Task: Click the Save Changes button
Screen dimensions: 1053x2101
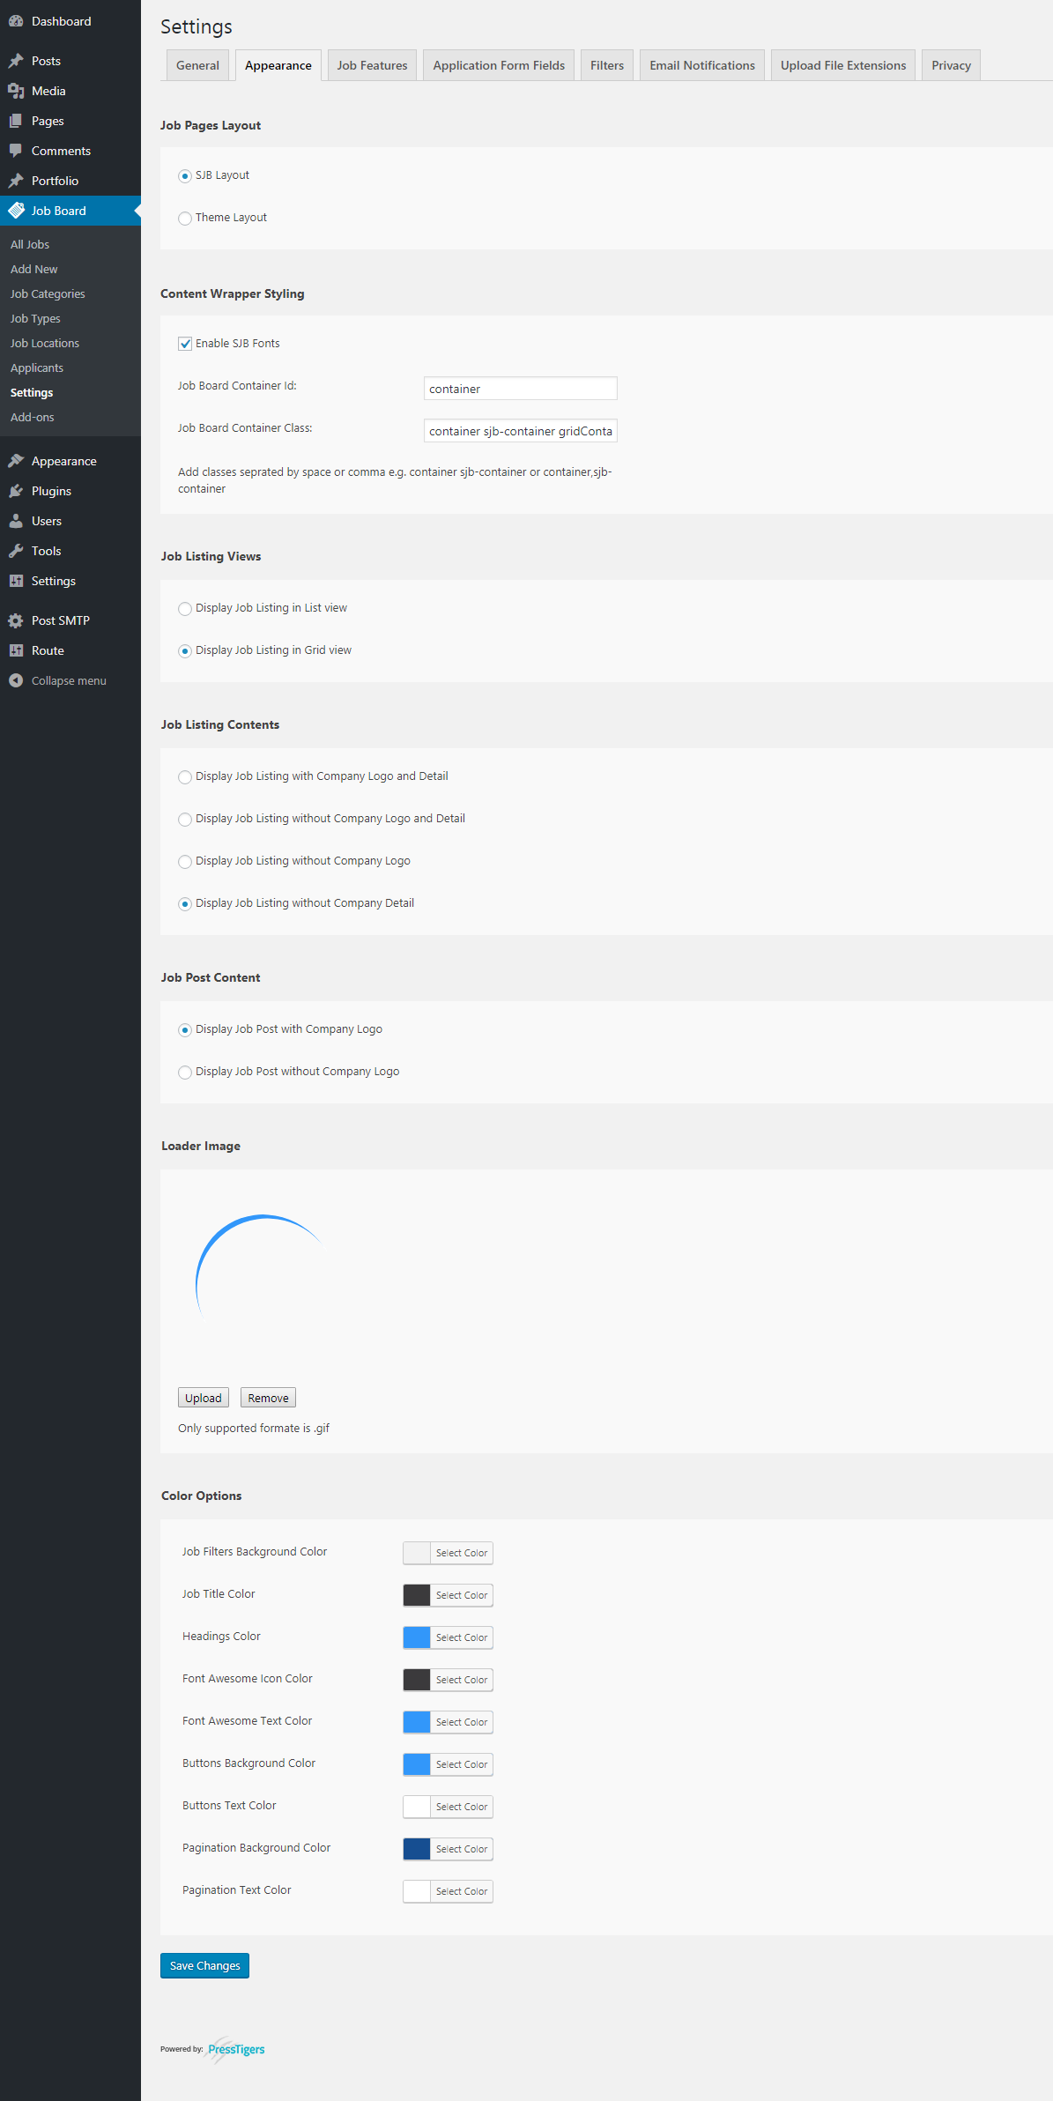Action: [x=204, y=1965]
